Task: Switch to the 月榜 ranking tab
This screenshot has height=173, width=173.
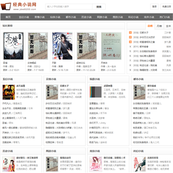Action: click(x=159, y=26)
